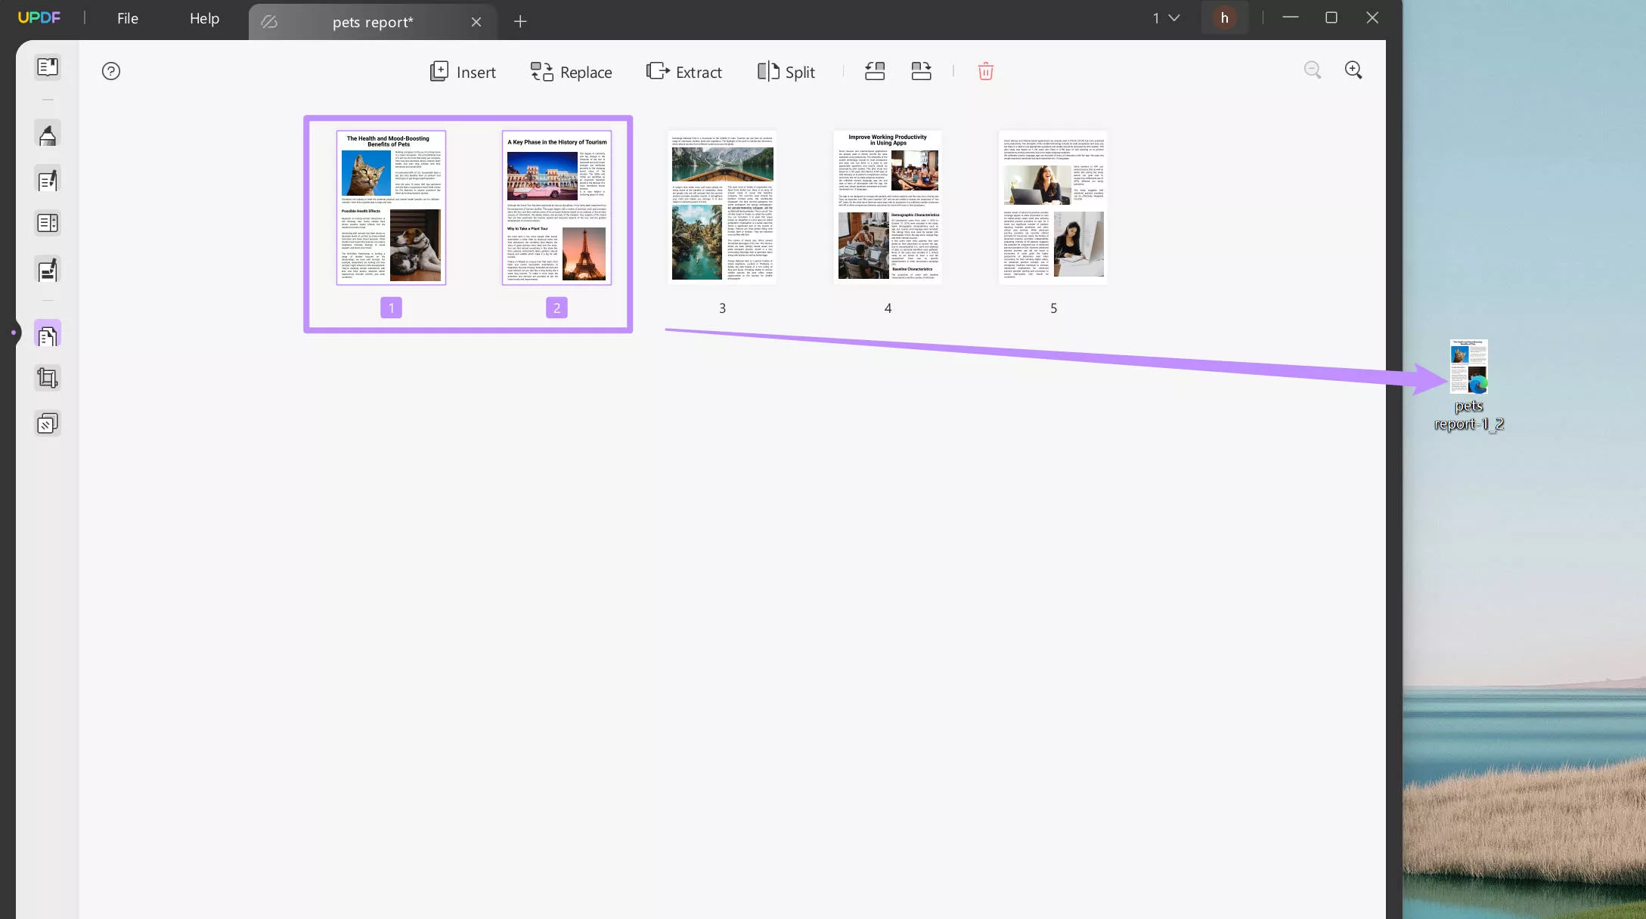Open the Reader mode sidebar icon
Image resolution: width=1646 pixels, height=919 pixels.
[x=48, y=67]
